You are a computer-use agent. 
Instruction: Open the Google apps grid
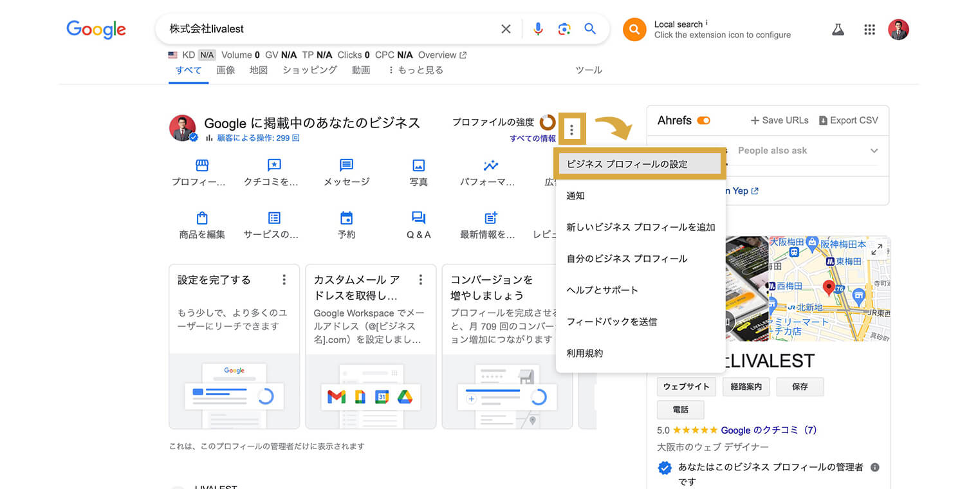[870, 30]
